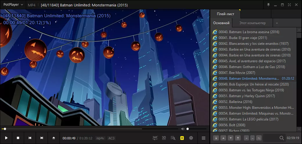This screenshot has height=144, width=302.
Task: Click the playlist scroll down arrow
Action: coord(299,129)
